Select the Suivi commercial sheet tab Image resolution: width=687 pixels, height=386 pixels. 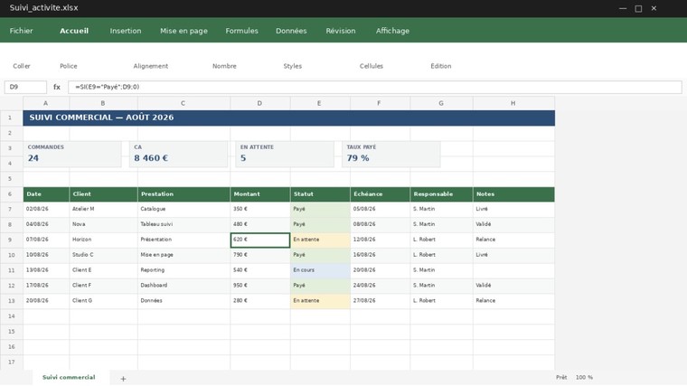click(69, 377)
